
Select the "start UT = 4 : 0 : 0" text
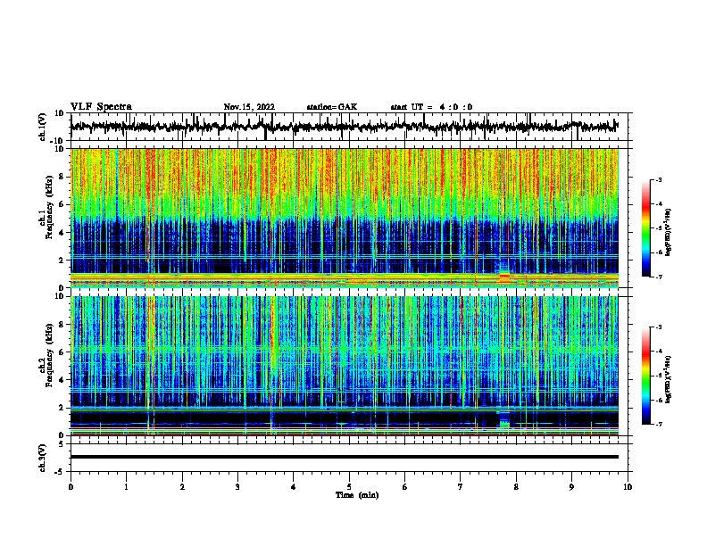tap(431, 107)
